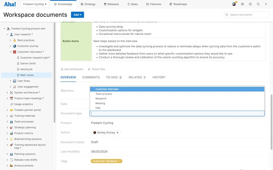Open the Releases menu

111,4
